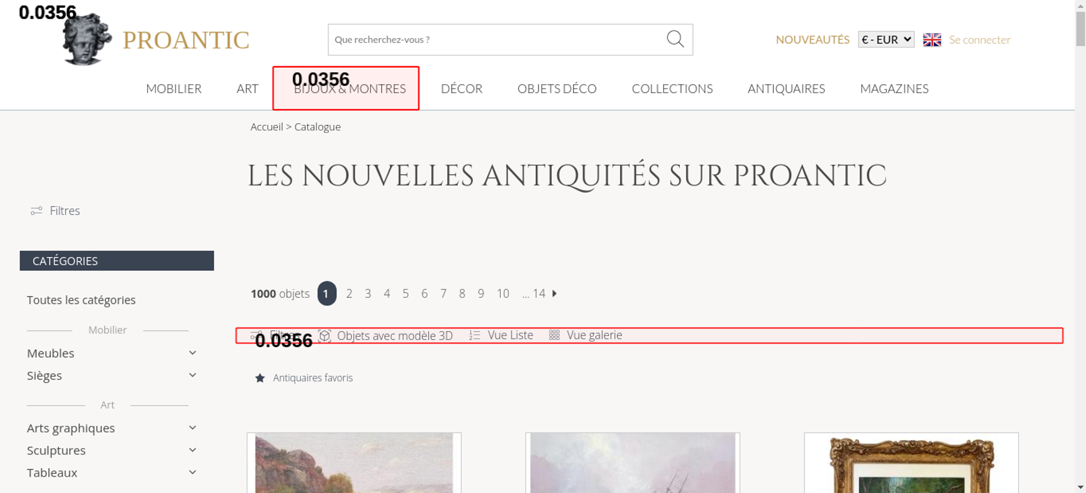Image resolution: width=1086 pixels, height=493 pixels.
Task: Expand the Meubles category
Action: click(192, 353)
